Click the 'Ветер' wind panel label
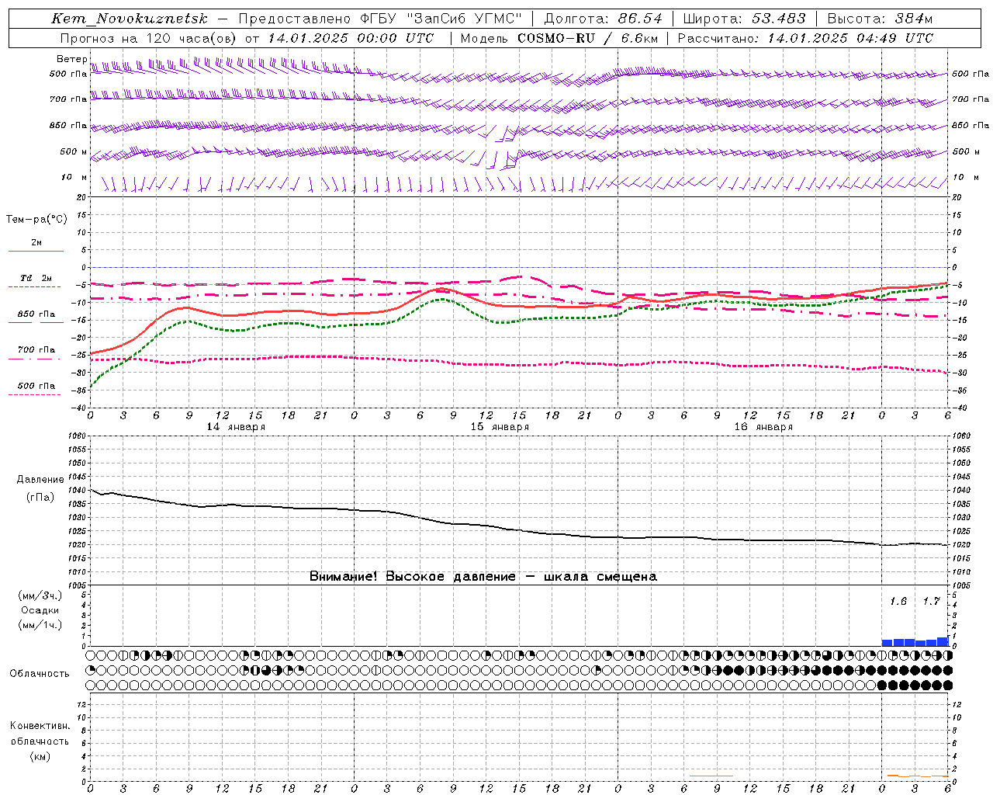 [x=71, y=59]
